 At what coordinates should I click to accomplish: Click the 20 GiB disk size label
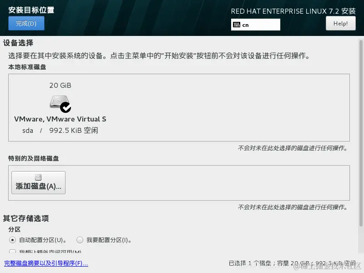[61, 86]
